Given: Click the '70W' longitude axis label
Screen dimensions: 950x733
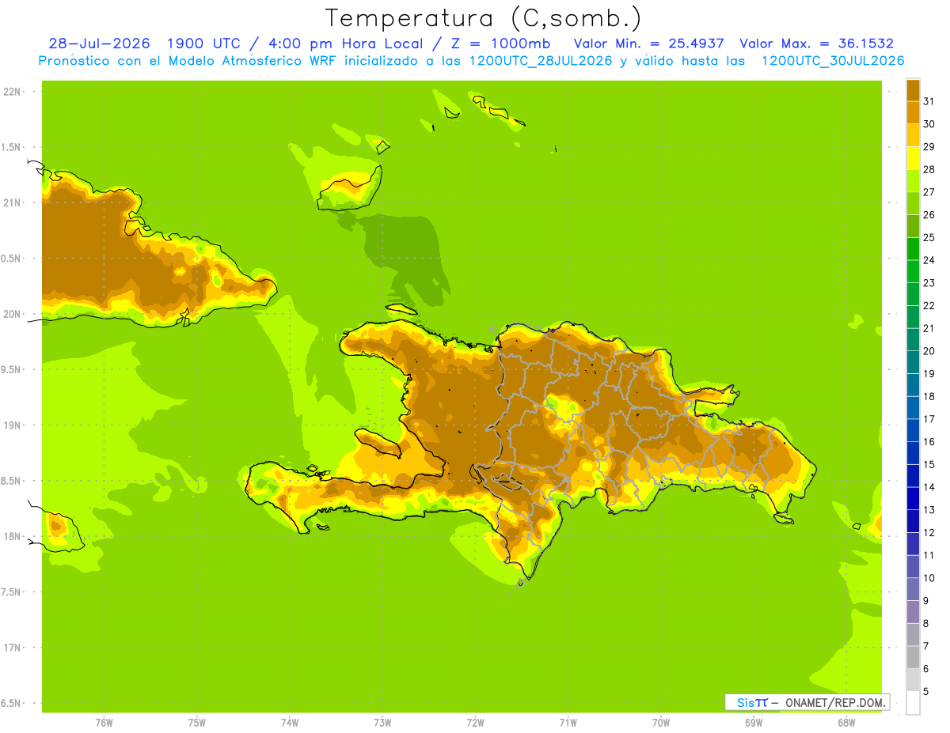Looking at the screenshot, I should click(x=661, y=723).
